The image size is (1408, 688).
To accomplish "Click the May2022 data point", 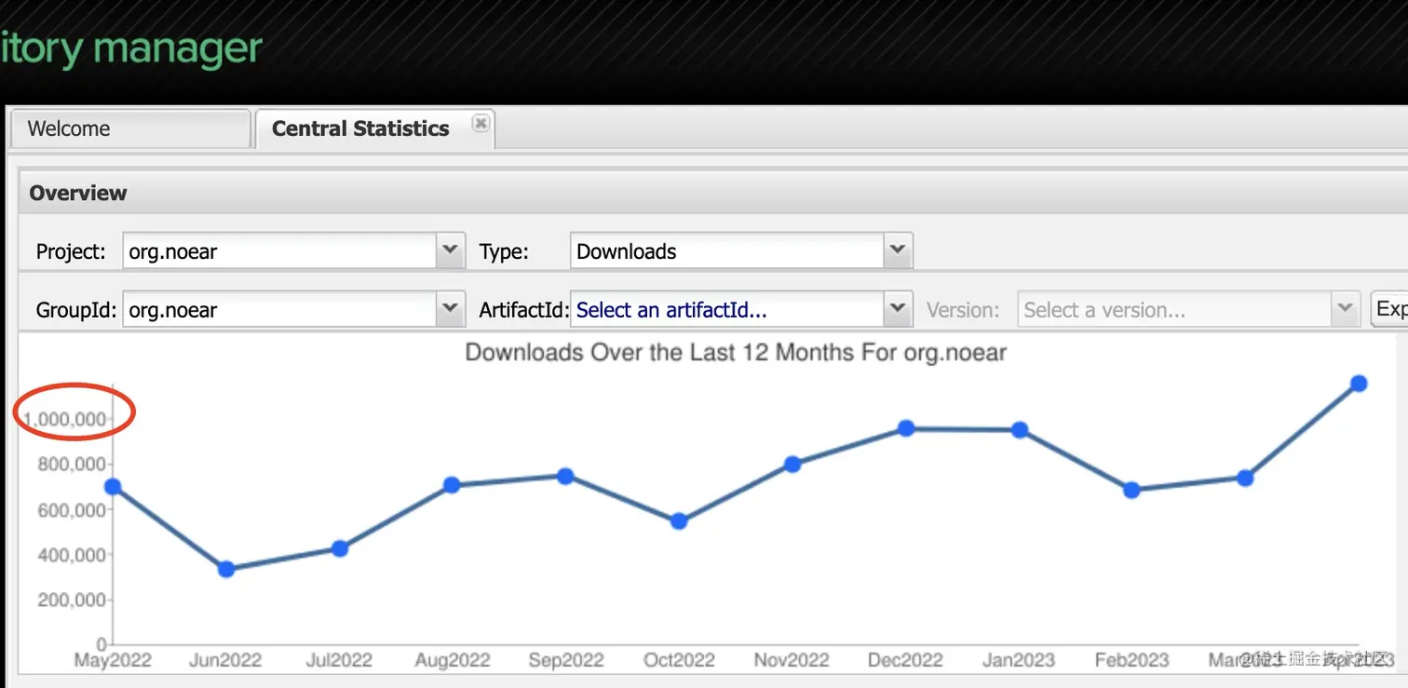I will click(113, 487).
